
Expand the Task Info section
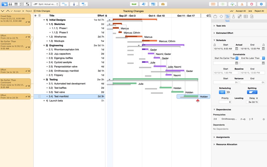click(214, 26)
